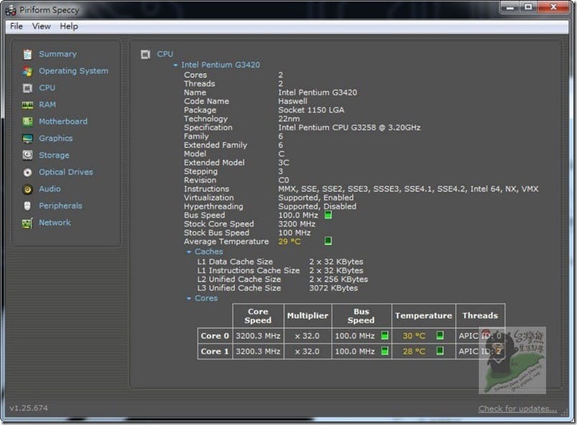Click the Summary clipboard icon in sidebar
The image size is (577, 425).
tap(27, 55)
